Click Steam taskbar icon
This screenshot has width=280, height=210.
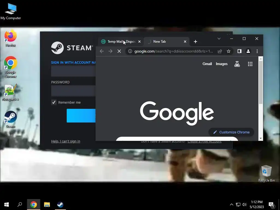60,205
